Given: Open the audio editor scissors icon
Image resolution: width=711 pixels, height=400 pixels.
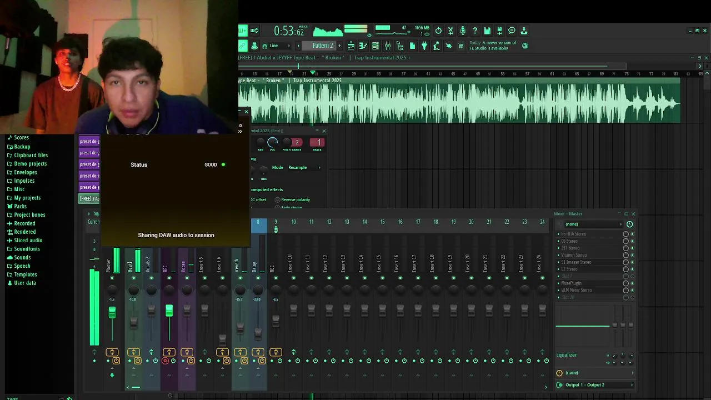Looking at the screenshot, I should coord(450,31).
